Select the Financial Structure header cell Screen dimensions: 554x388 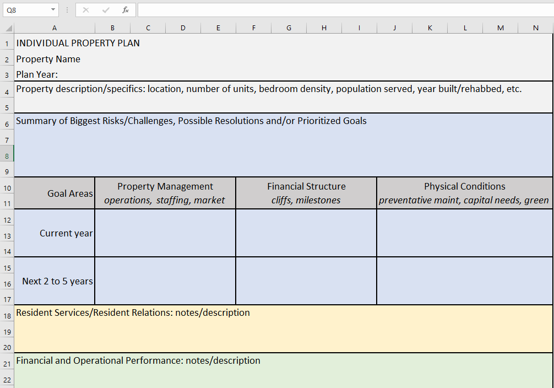click(x=306, y=192)
